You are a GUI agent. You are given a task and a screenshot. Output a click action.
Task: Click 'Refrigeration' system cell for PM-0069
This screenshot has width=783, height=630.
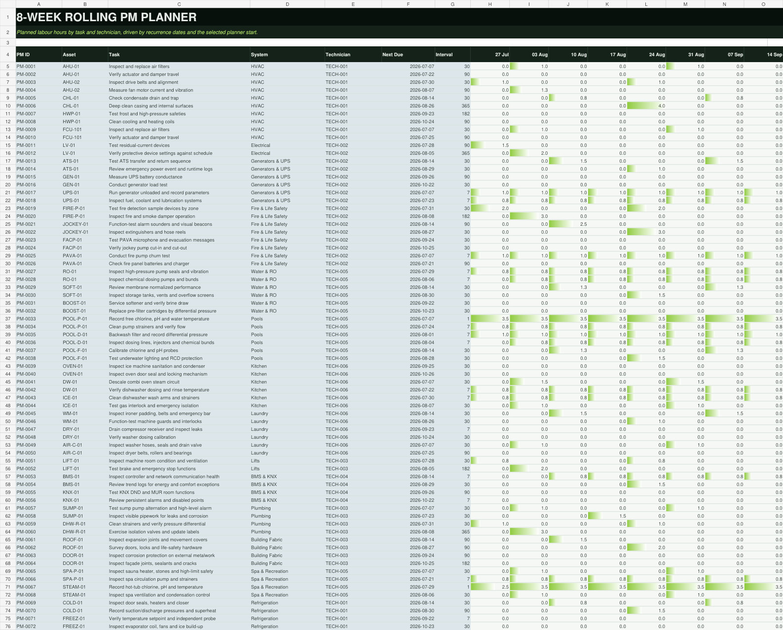(287, 603)
